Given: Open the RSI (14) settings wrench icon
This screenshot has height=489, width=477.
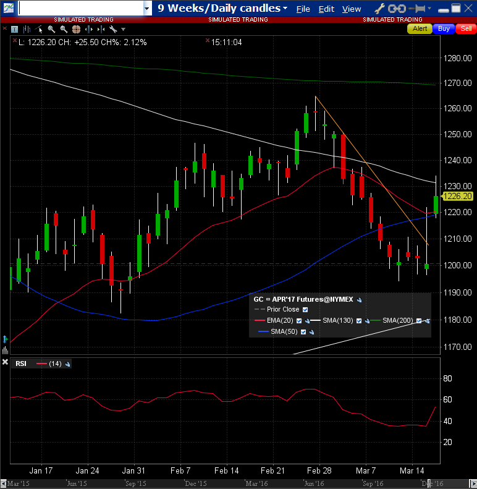Looking at the screenshot, I should [67, 365].
